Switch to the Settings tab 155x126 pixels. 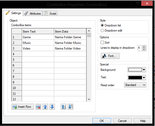(x=13, y=13)
